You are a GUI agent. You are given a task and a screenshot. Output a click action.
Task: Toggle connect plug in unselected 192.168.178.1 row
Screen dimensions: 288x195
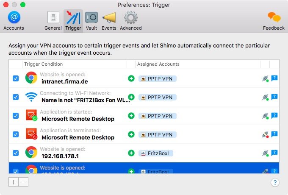click(x=266, y=153)
